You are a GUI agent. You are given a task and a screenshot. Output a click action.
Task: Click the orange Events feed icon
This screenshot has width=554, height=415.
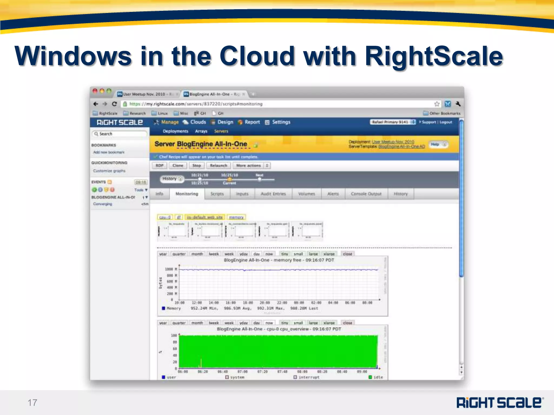click(110, 182)
